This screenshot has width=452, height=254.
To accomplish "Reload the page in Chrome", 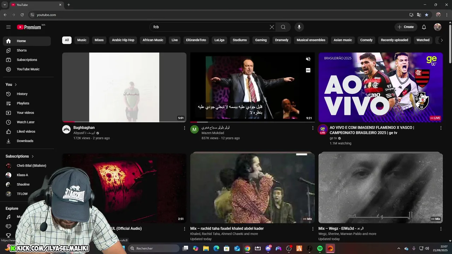I will tap(22, 15).
